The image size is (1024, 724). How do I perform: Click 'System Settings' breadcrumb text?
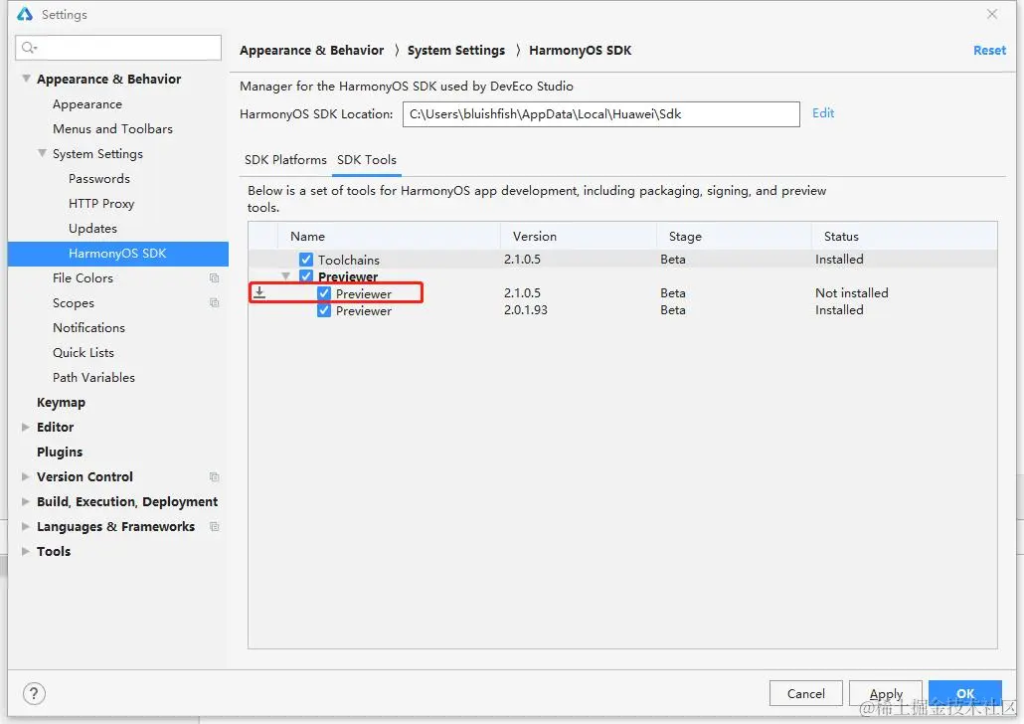[456, 51]
